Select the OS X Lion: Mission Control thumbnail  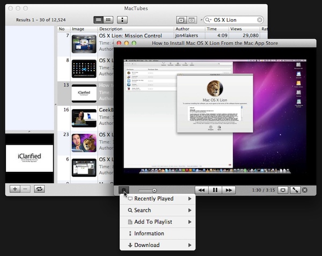[x=84, y=44]
